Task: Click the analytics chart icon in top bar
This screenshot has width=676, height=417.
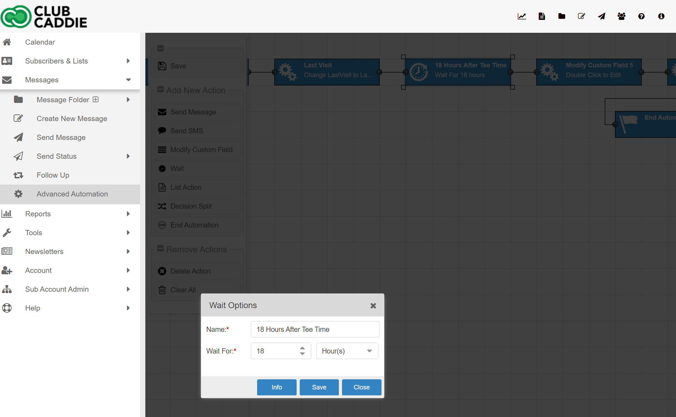Action: coord(522,16)
